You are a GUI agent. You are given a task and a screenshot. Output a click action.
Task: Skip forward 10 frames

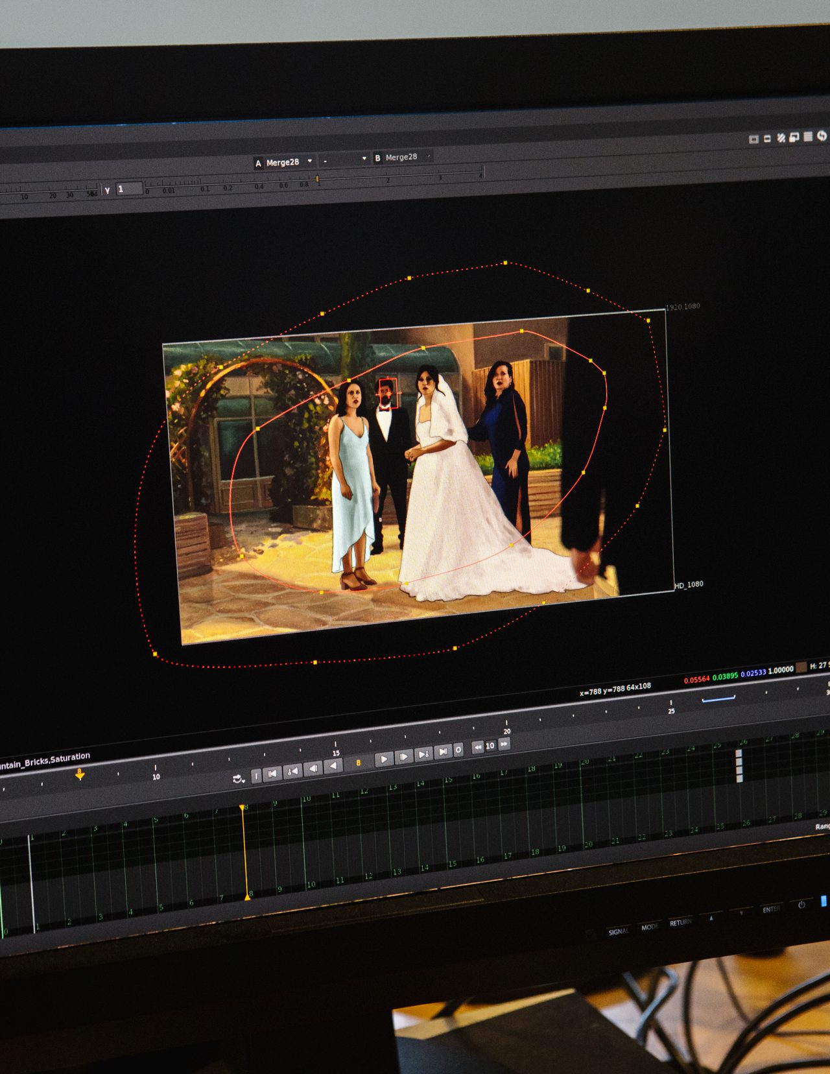[x=504, y=744]
